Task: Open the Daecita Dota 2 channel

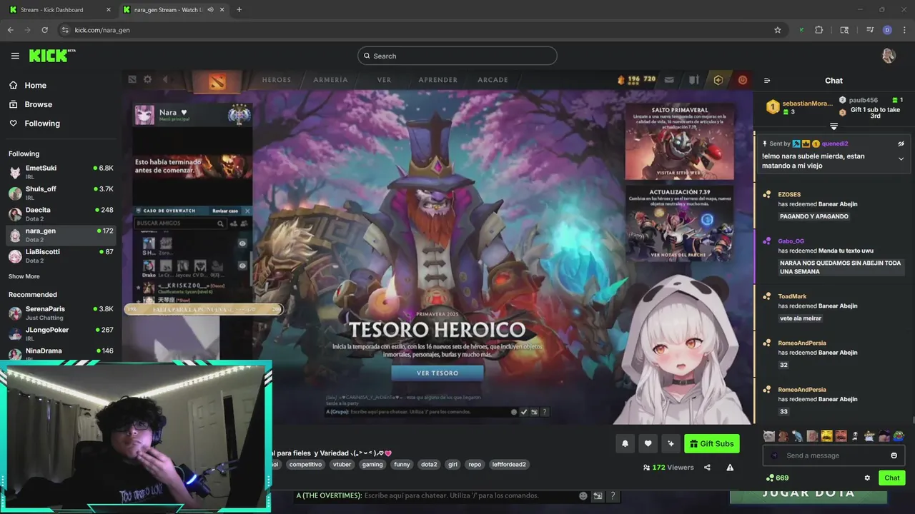Action: 61,213
